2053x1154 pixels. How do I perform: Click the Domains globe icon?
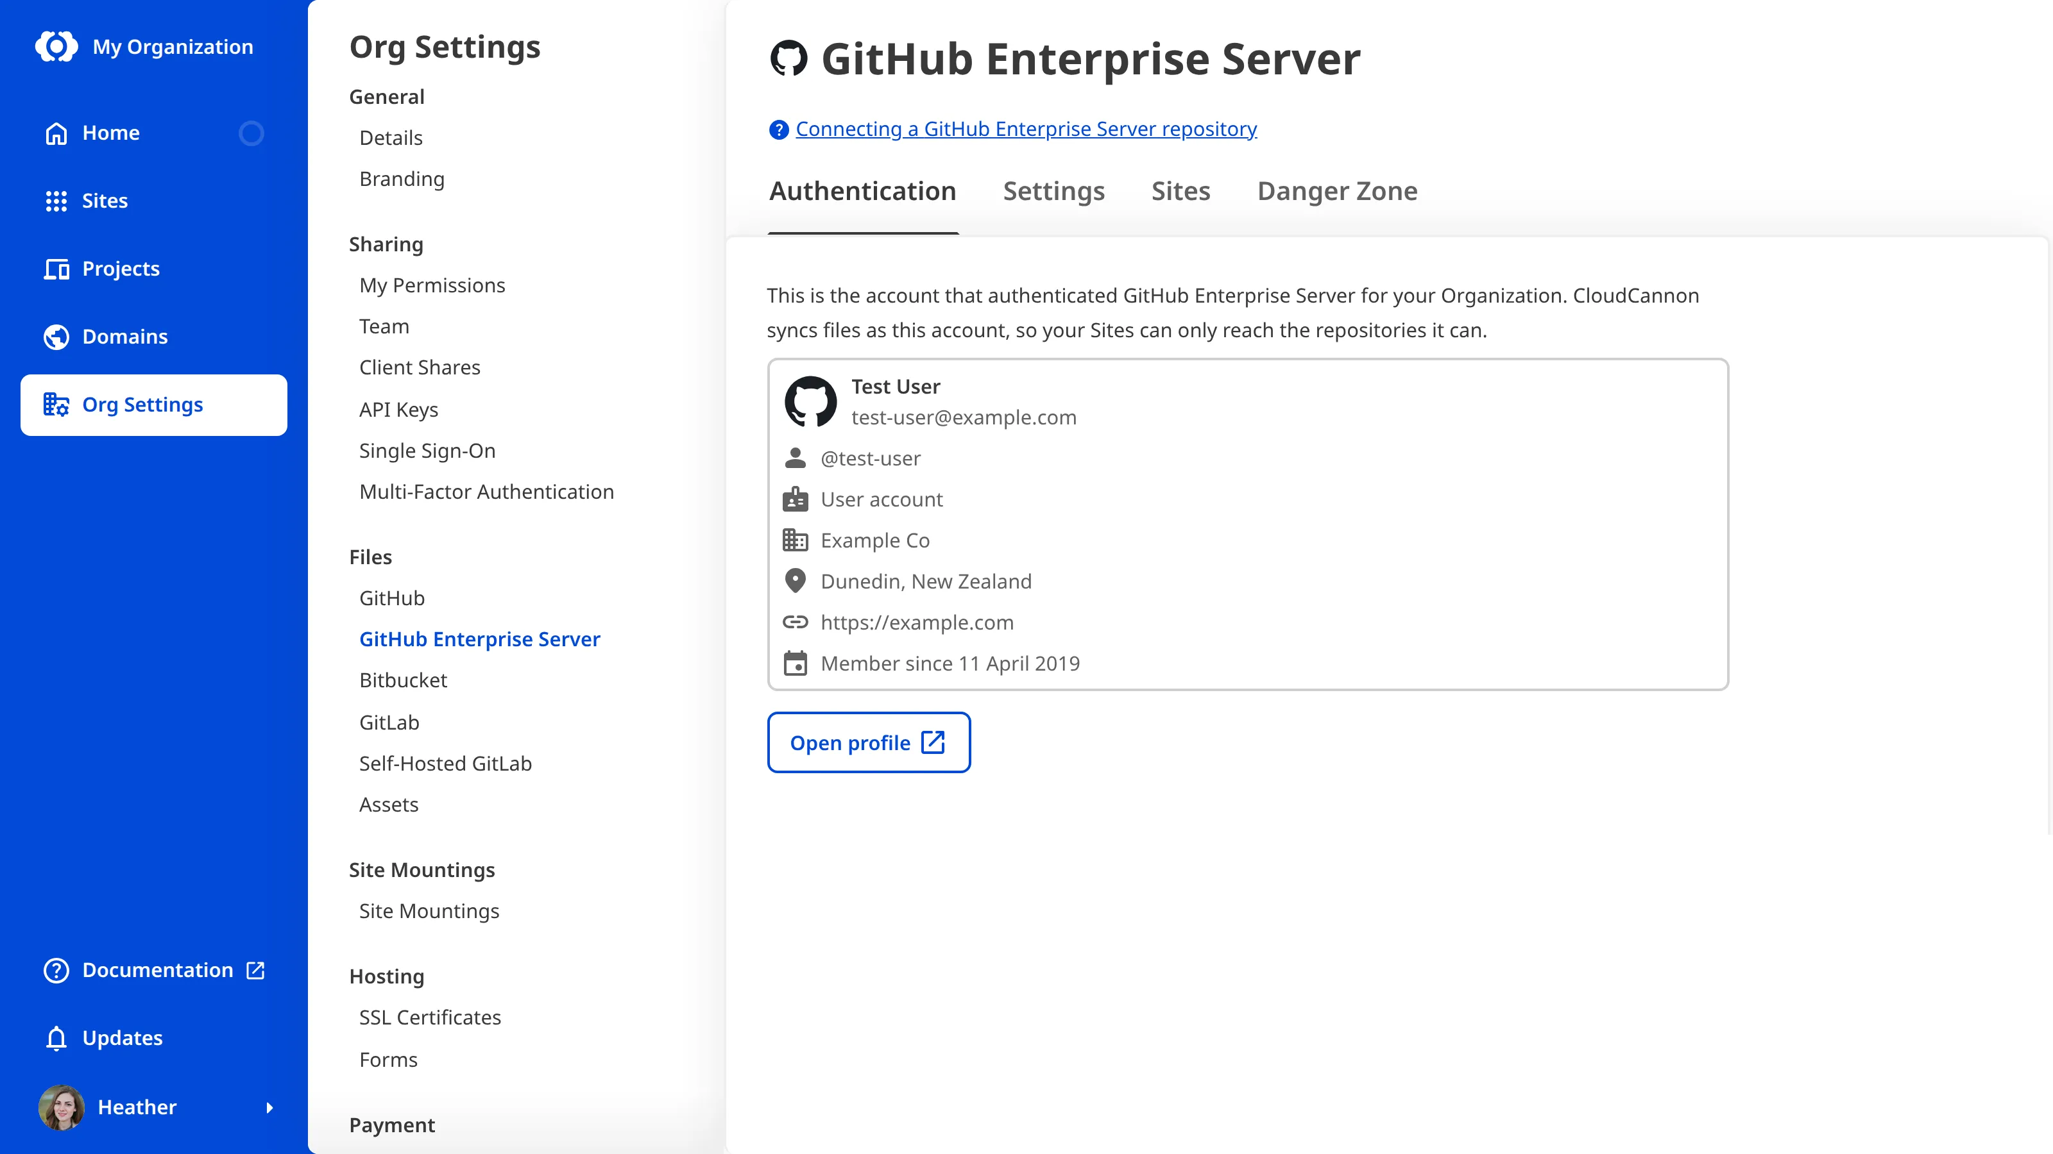click(56, 337)
